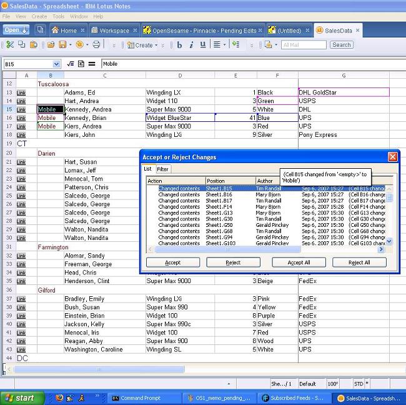Click the Print icon in toolbar
This screenshot has width=406, height=405.
click(96, 45)
